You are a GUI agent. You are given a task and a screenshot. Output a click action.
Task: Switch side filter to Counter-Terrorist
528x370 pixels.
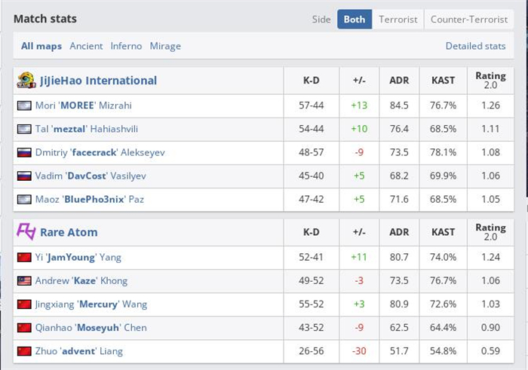pyautogui.click(x=469, y=19)
